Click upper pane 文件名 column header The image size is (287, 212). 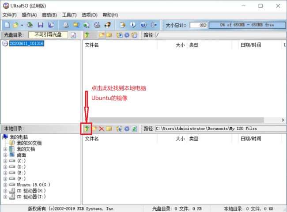[x=120, y=45]
